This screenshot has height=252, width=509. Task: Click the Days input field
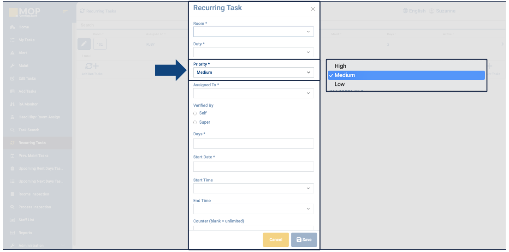coord(253,144)
